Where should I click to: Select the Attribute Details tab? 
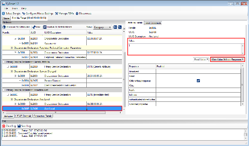[x=135, y=23]
